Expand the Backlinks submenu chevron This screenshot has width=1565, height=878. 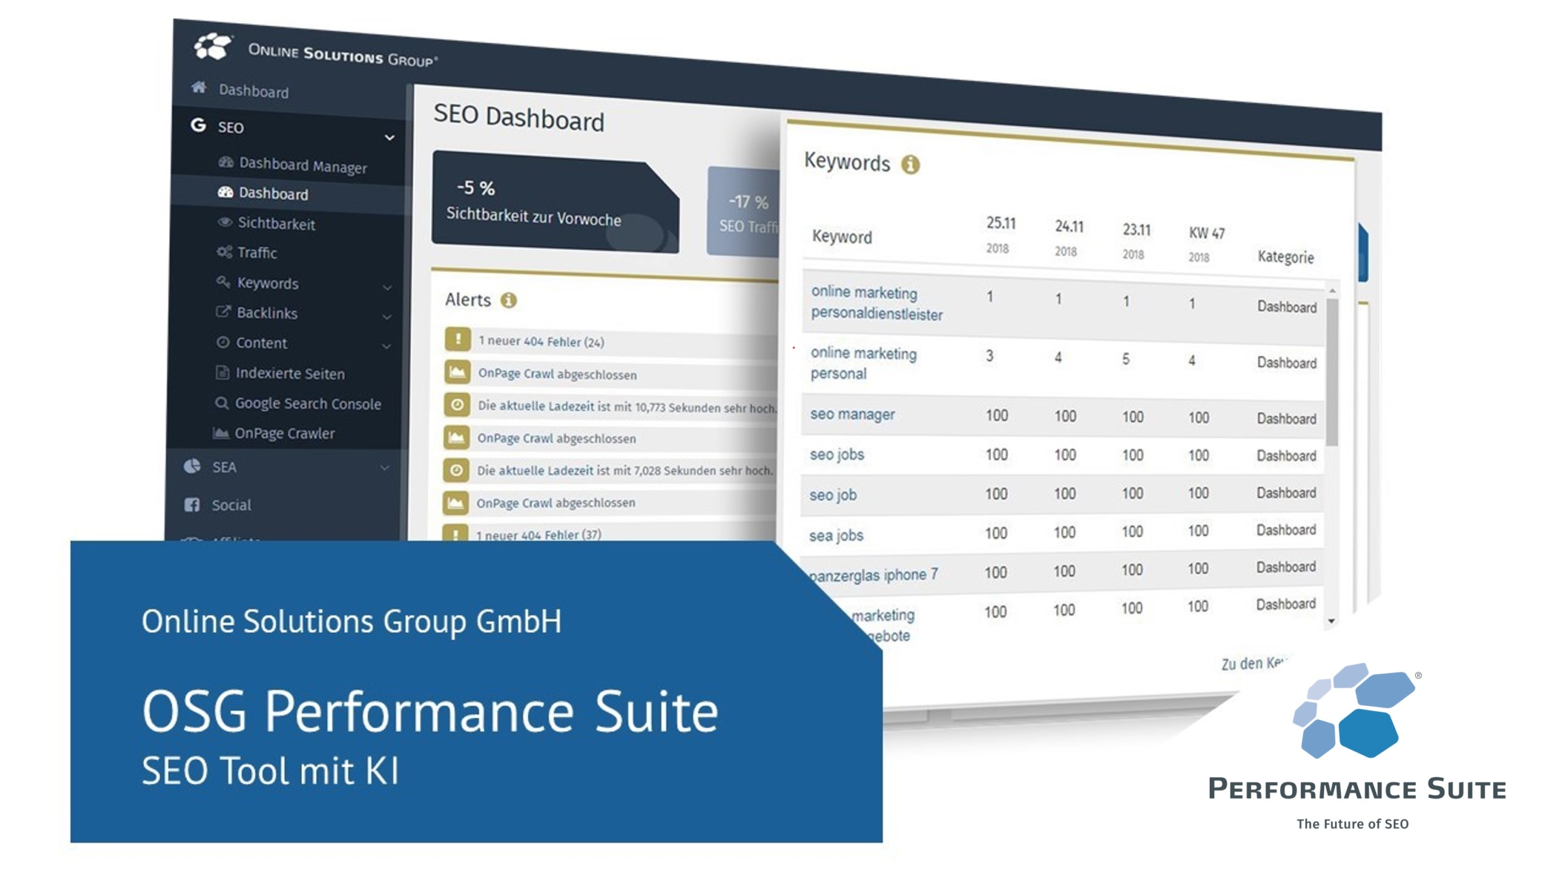[387, 316]
